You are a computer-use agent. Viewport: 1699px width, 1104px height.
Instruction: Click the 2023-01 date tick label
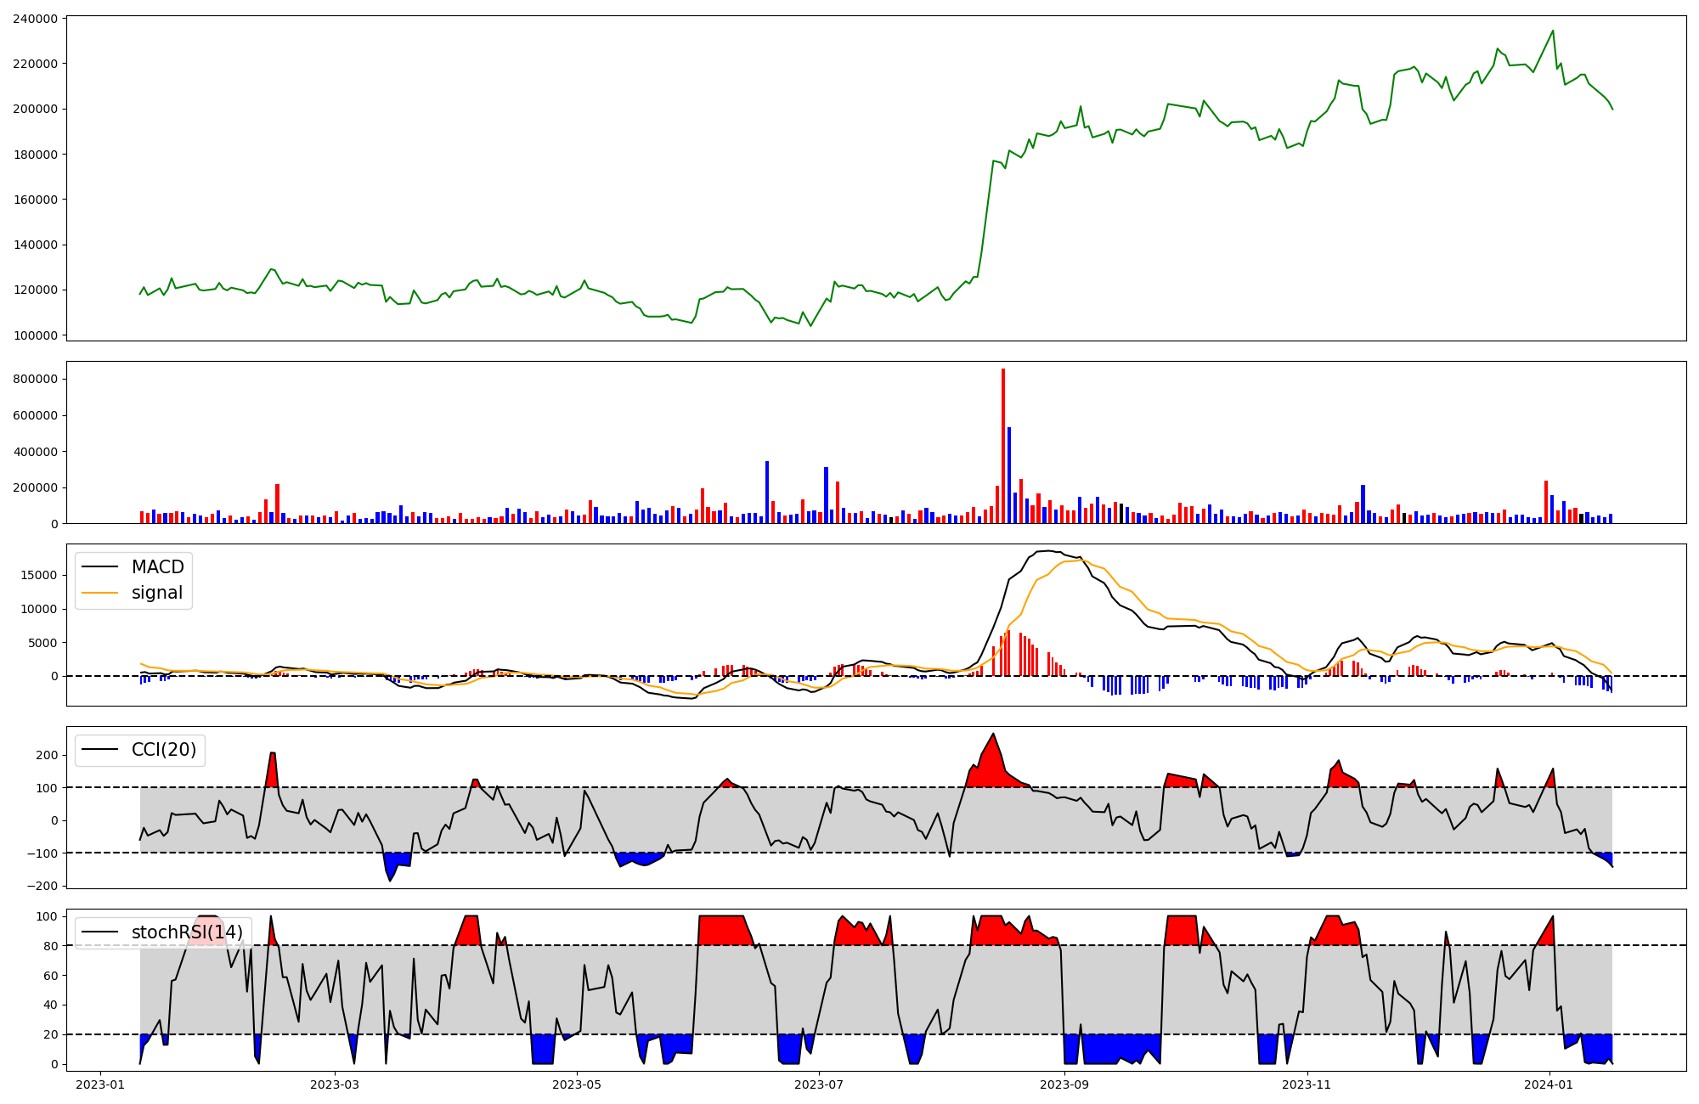100,1084
